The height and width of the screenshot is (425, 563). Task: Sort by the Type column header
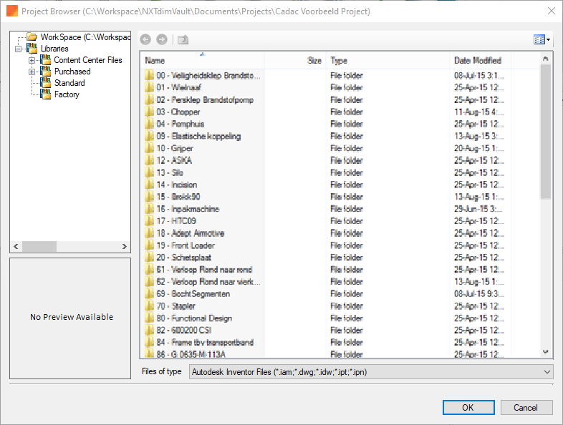[388, 60]
